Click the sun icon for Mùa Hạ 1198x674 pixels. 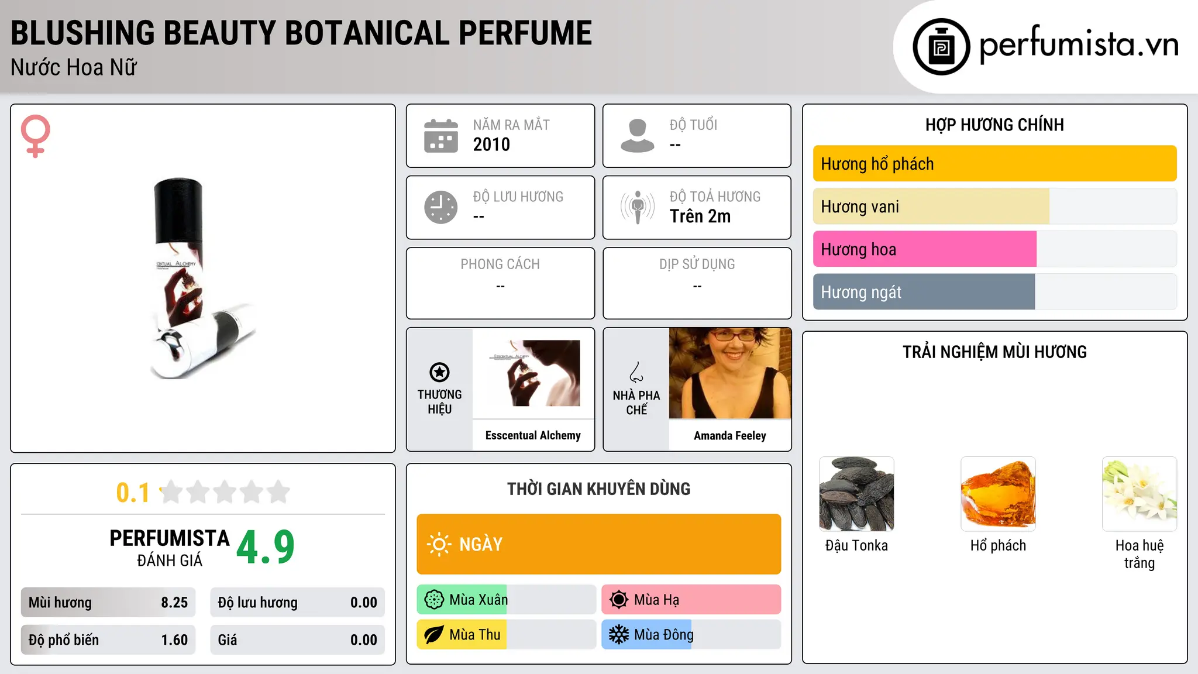619,600
